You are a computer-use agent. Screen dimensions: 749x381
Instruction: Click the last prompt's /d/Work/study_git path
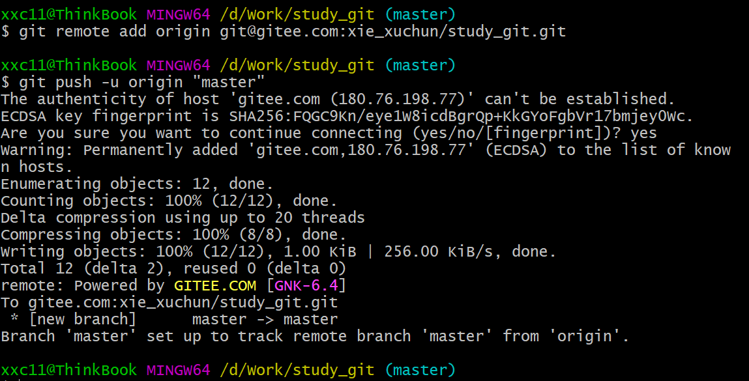click(x=297, y=371)
